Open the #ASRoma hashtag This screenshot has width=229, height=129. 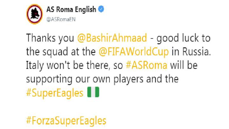point(147,65)
